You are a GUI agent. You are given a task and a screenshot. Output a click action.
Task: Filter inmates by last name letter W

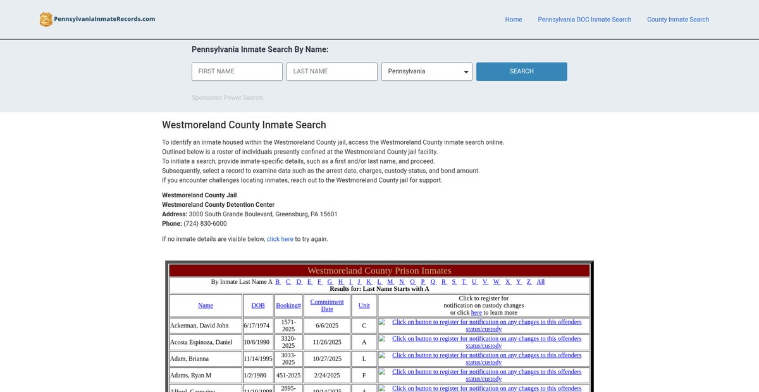point(497,282)
